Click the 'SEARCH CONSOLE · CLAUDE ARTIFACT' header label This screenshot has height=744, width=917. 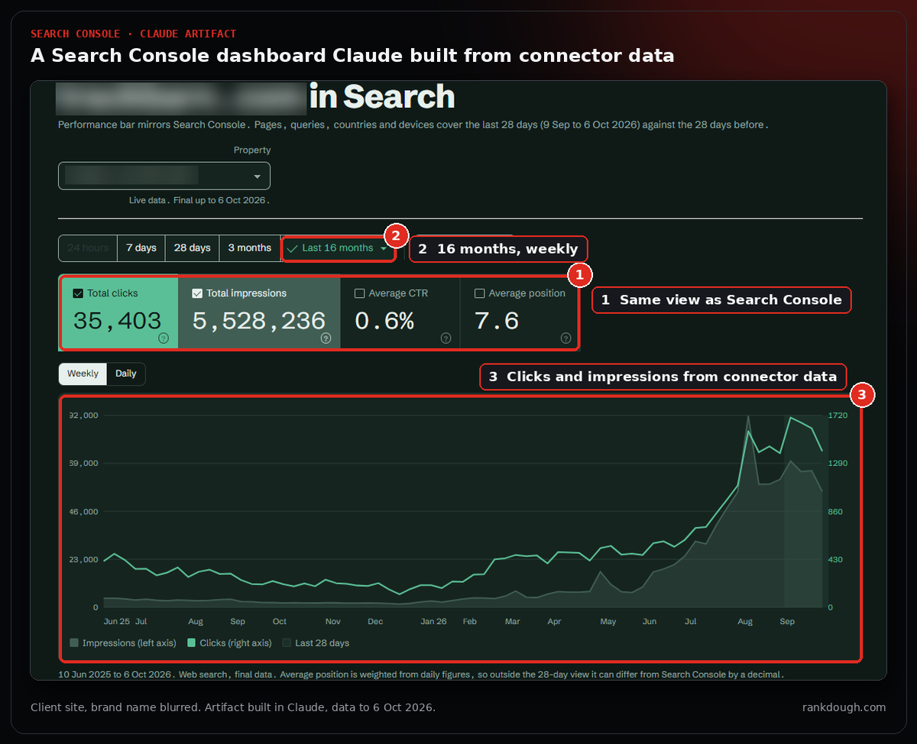pos(133,34)
